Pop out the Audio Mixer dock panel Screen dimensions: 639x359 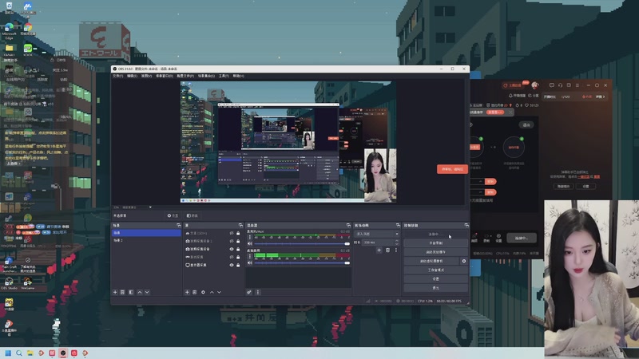coord(348,225)
